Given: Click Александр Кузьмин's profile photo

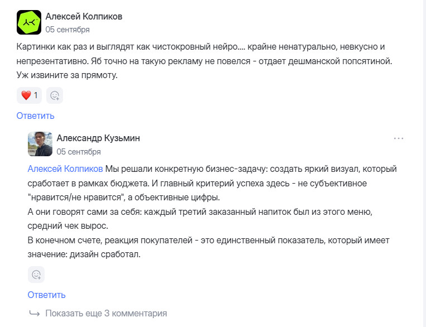Looking at the screenshot, I should pyautogui.click(x=40, y=144).
